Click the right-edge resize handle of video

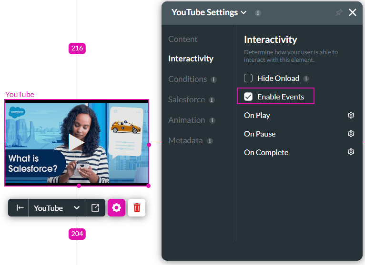(x=149, y=145)
